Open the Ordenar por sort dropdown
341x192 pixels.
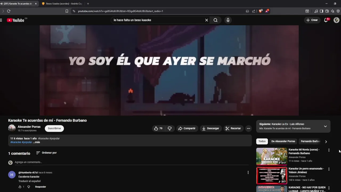point(46,153)
